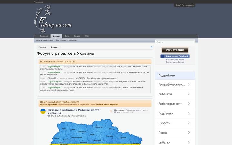The height and width of the screenshot is (145, 232).
Task: Open the breadcrumb jump-to arrow icon
Action: (x=151, y=47)
